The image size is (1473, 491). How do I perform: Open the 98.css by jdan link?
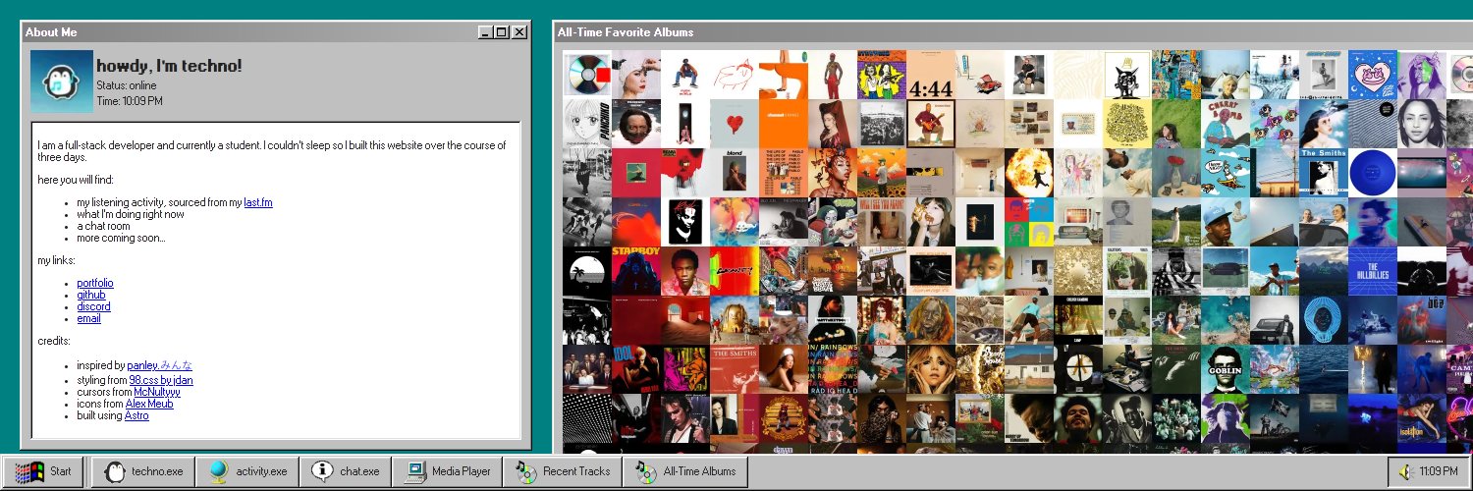tap(161, 380)
